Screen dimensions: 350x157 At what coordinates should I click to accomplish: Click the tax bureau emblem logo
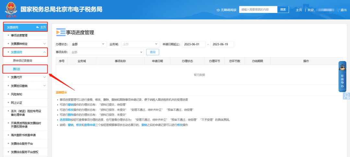[x=11, y=10]
